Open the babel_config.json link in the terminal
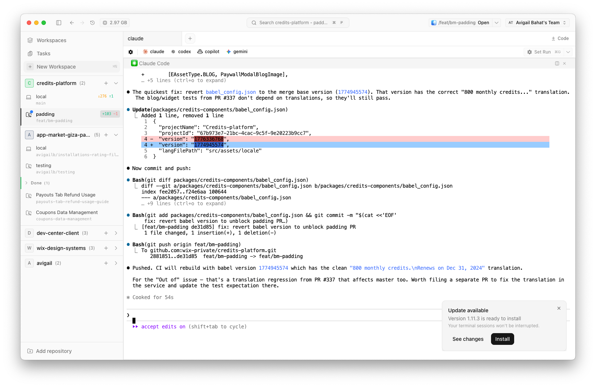Screen dimensions: 596x387 coord(231,92)
